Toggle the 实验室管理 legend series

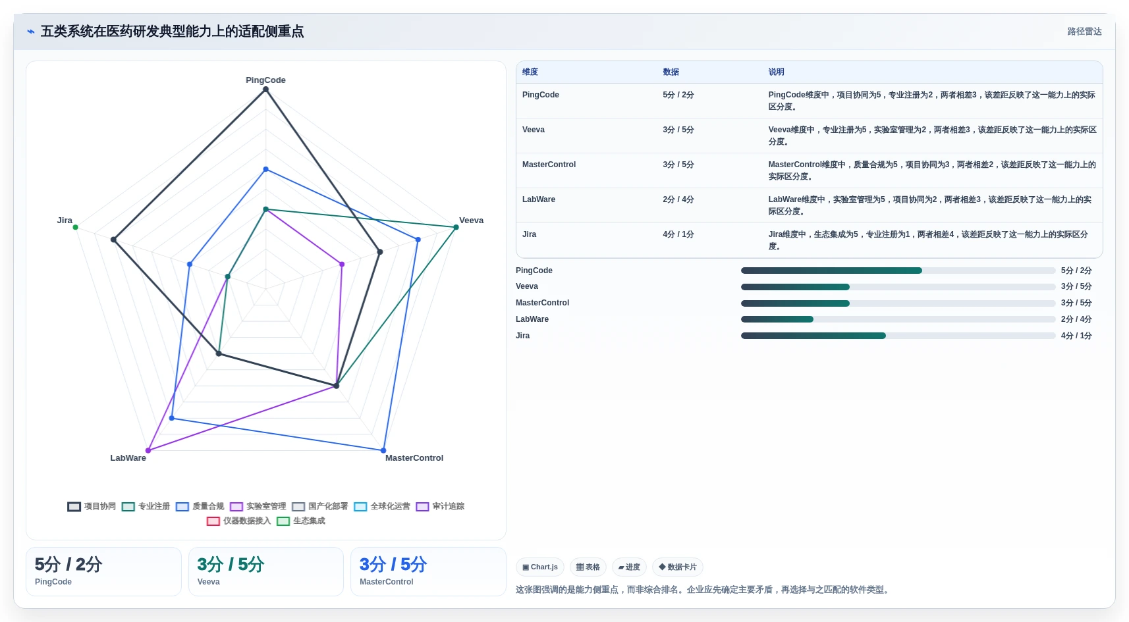coord(258,506)
